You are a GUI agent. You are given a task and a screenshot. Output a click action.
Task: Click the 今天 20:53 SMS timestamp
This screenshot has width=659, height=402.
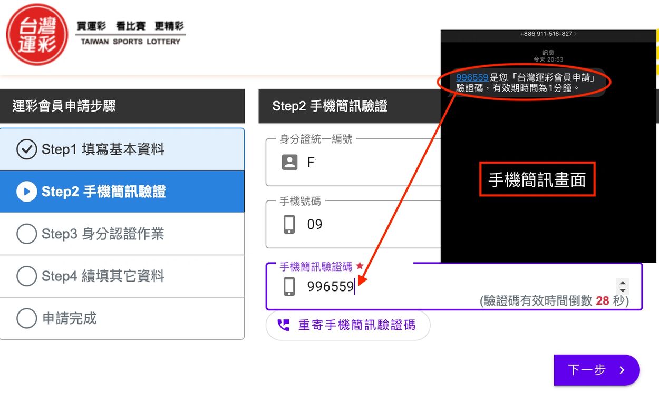[548, 59]
